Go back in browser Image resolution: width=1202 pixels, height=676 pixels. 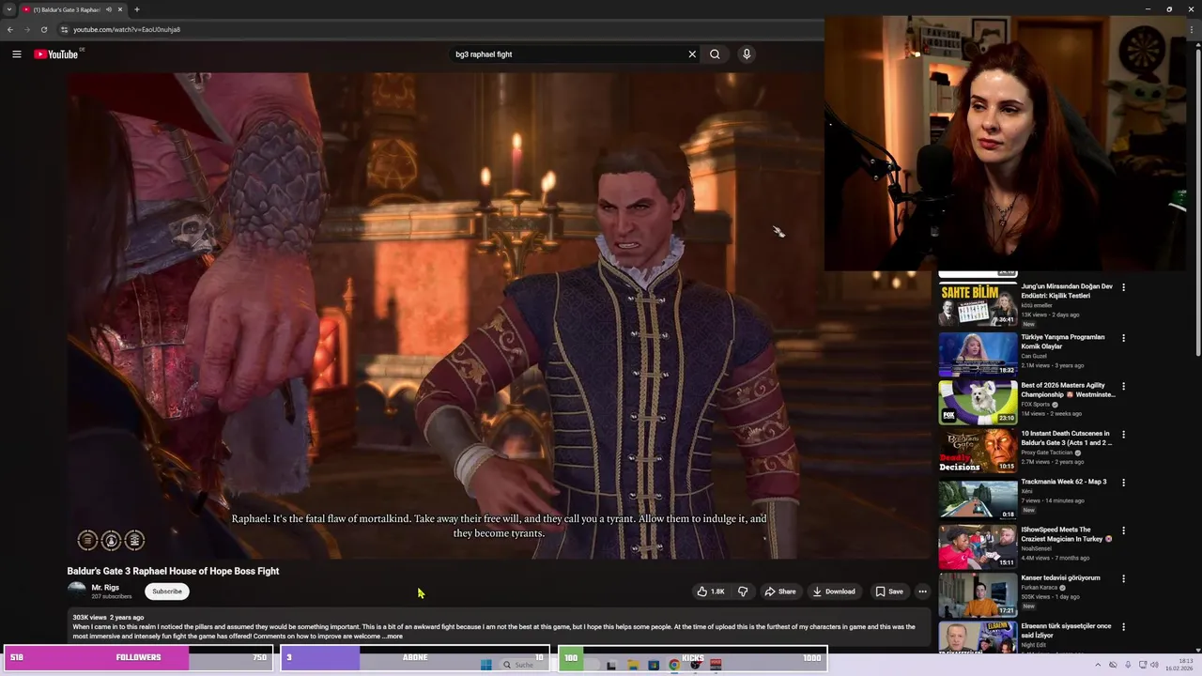(x=9, y=29)
